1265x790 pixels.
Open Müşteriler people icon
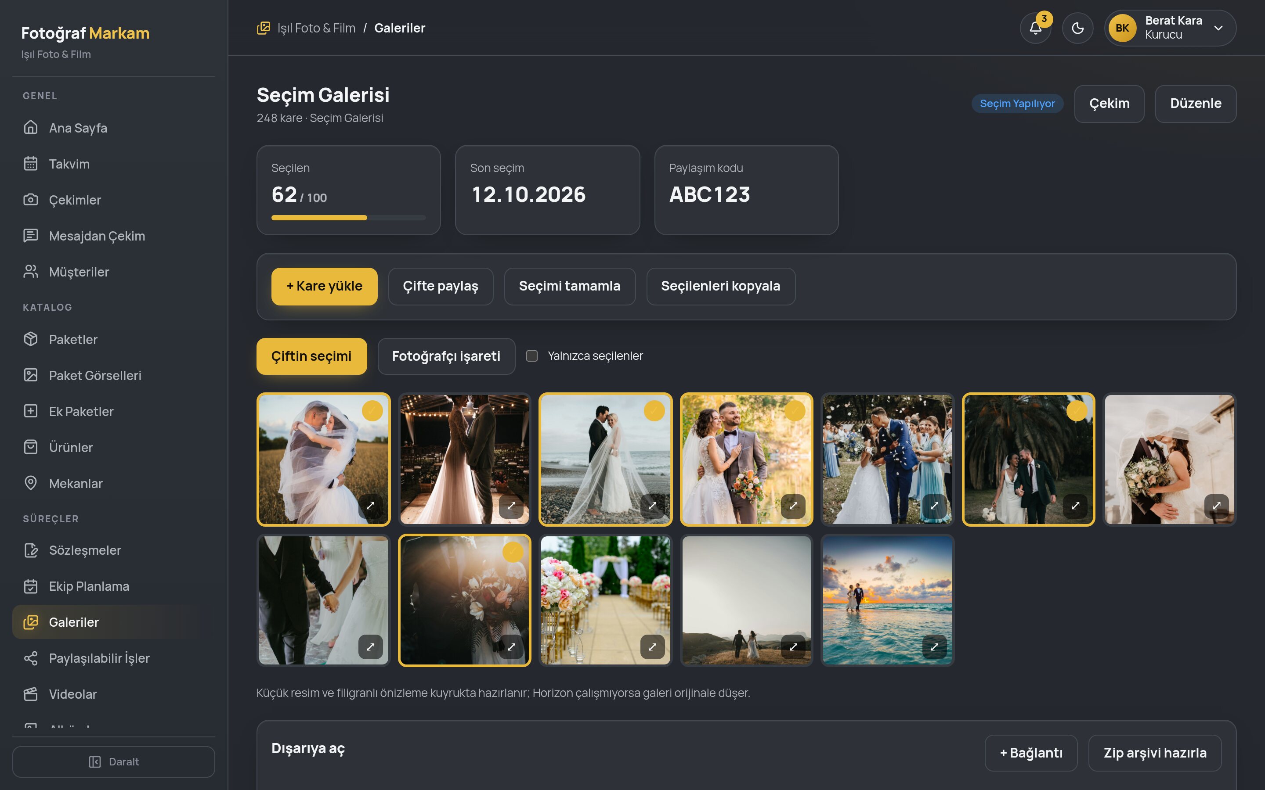click(x=31, y=272)
